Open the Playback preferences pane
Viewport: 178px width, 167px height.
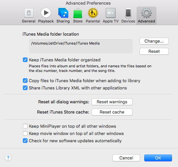(46, 16)
